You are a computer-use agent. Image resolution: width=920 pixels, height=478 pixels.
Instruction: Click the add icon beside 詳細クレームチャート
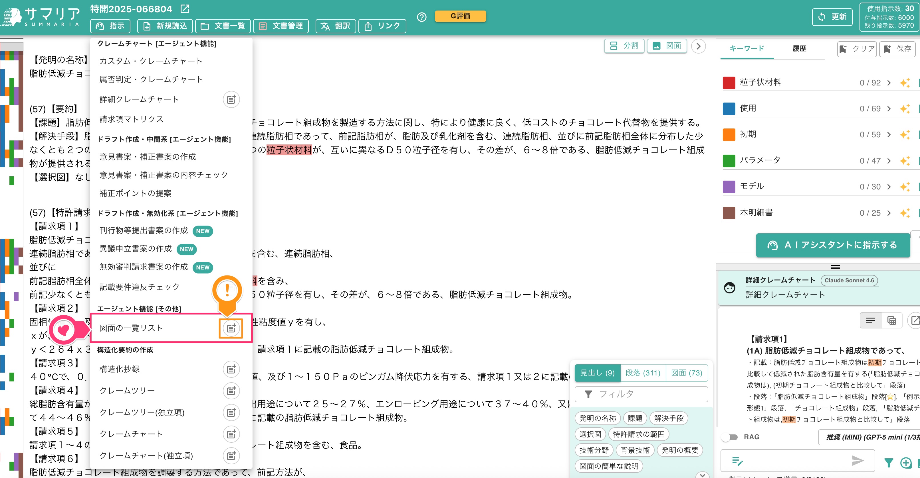click(x=231, y=99)
